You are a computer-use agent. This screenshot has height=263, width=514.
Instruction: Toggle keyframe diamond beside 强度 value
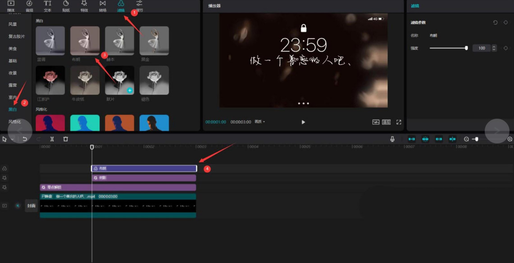point(506,48)
